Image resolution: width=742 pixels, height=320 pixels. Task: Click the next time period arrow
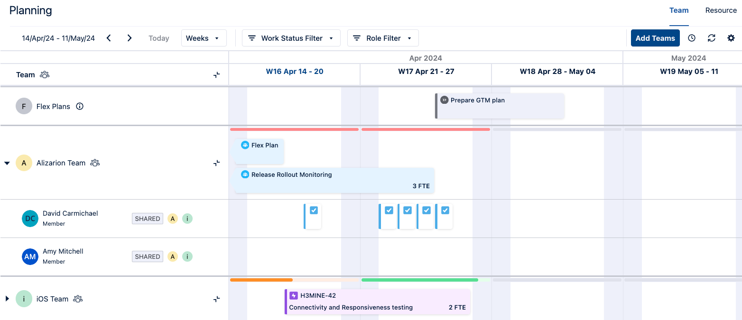129,37
